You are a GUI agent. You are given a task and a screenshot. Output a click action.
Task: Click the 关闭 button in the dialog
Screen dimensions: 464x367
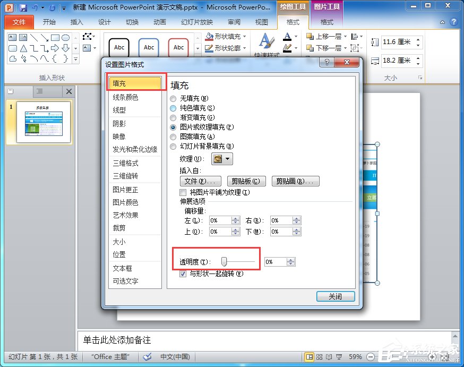[335, 297]
